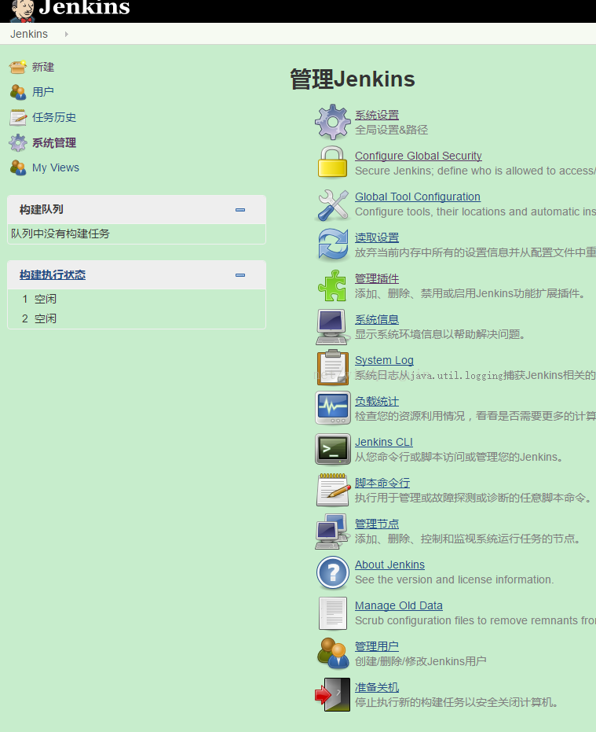Click the users icon beside 管理用户
Viewport: 596px width, 732px height.
coord(333,653)
